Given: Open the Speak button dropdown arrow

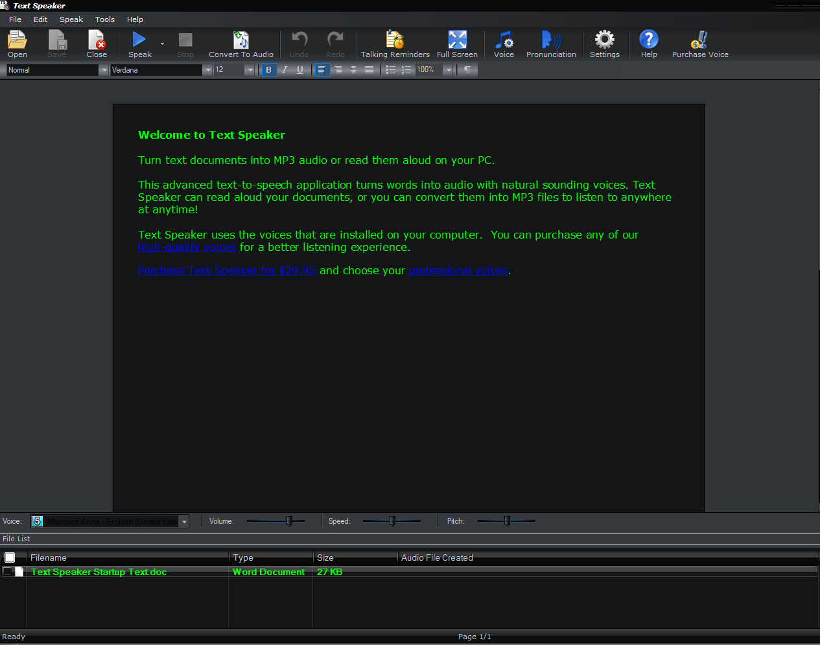Looking at the screenshot, I should pyautogui.click(x=162, y=44).
